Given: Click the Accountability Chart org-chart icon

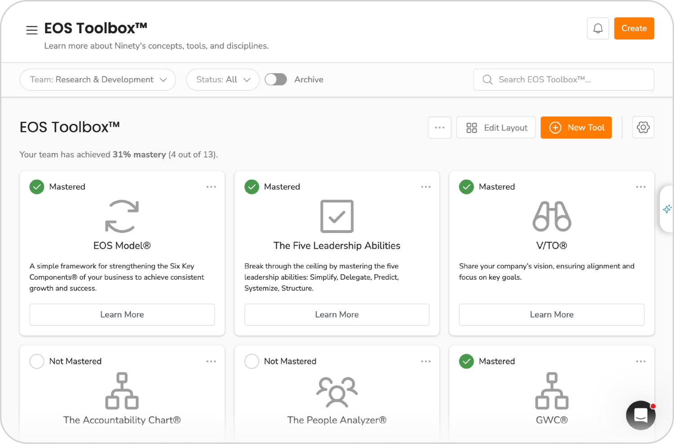Looking at the screenshot, I should tap(122, 391).
